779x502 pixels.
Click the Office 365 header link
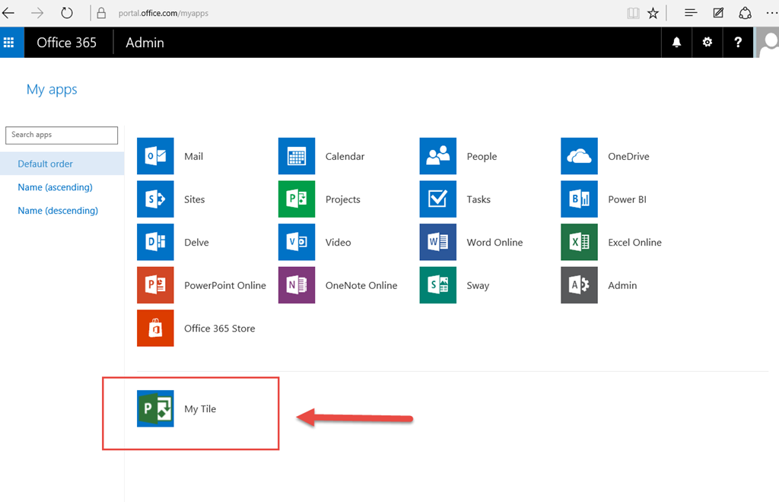(x=67, y=43)
